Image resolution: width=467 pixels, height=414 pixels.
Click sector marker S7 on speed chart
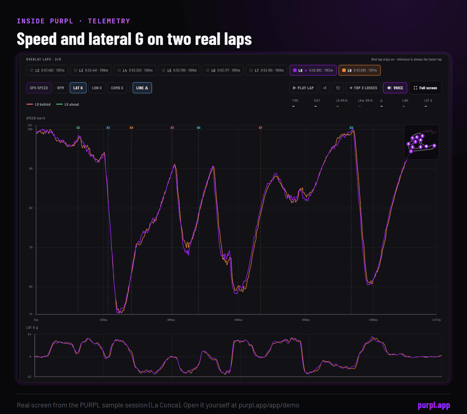point(260,128)
